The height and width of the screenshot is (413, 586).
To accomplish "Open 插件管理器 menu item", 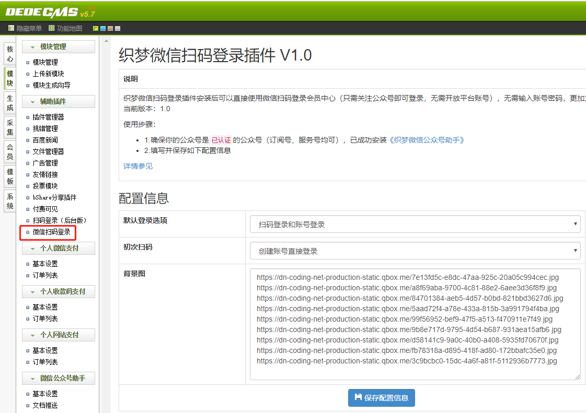I will (x=48, y=117).
